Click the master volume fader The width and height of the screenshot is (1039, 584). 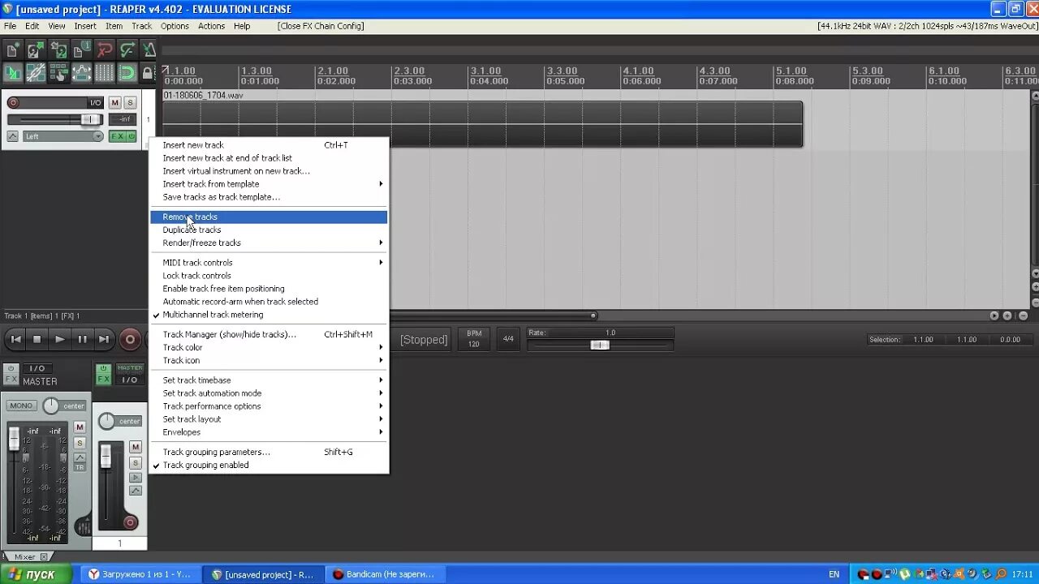pyautogui.click(x=14, y=439)
